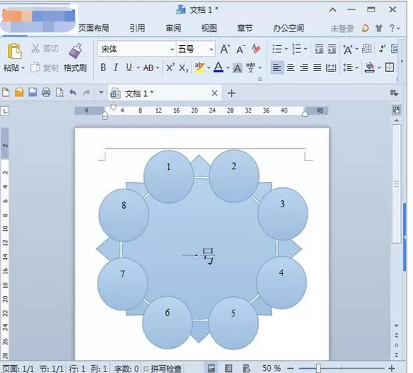Click the help question mark icon
Image resolution: width=413 pixels, height=373 pixels.
392,28
